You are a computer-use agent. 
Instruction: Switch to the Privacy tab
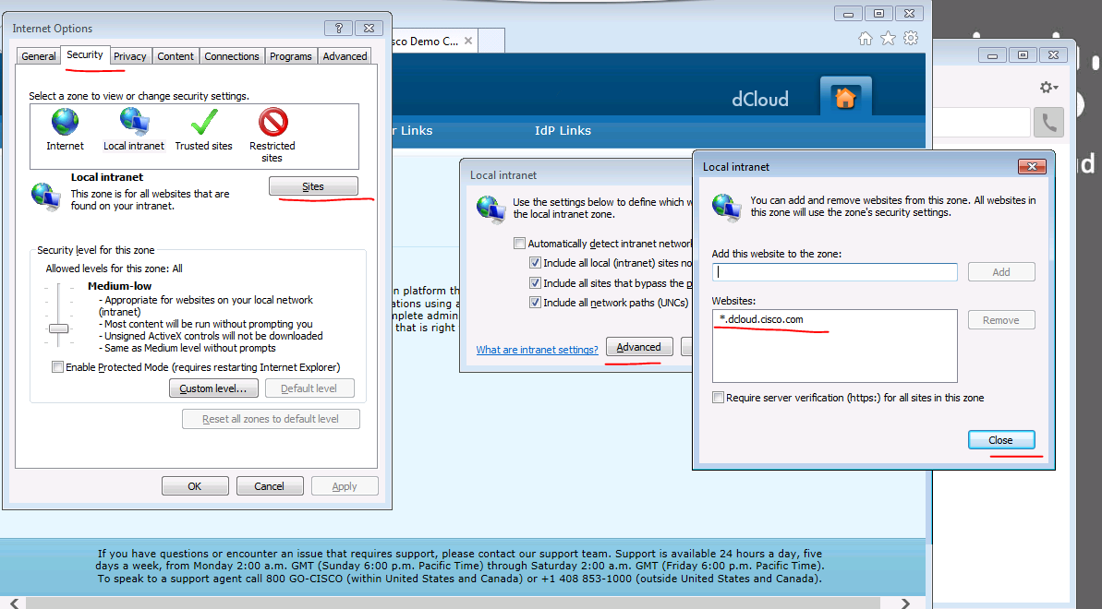click(x=130, y=56)
